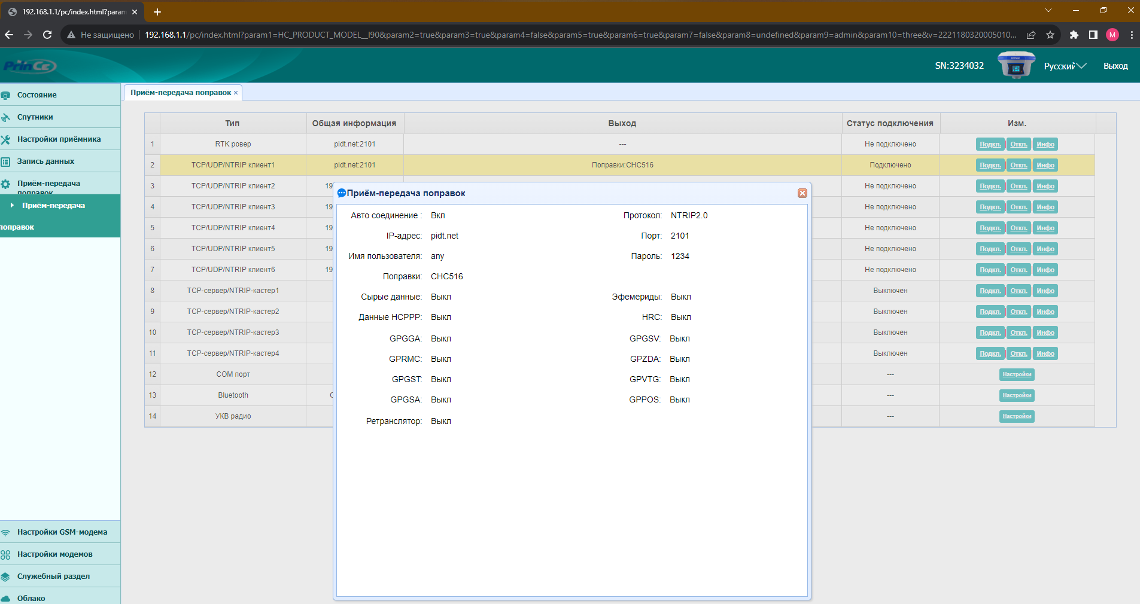Click Инфо button for RTK ровер row
The image size is (1140, 604).
pyautogui.click(x=1045, y=144)
